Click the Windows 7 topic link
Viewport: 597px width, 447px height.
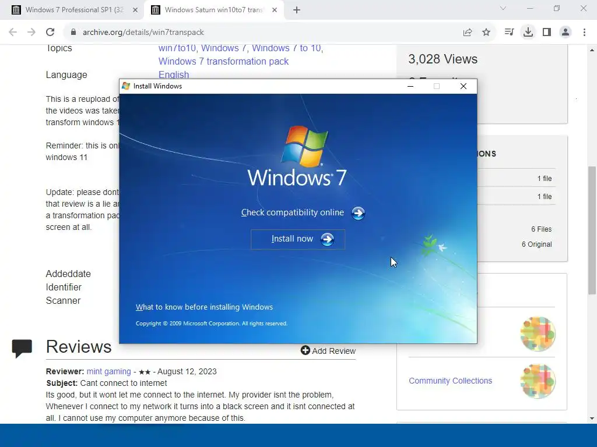tap(224, 48)
